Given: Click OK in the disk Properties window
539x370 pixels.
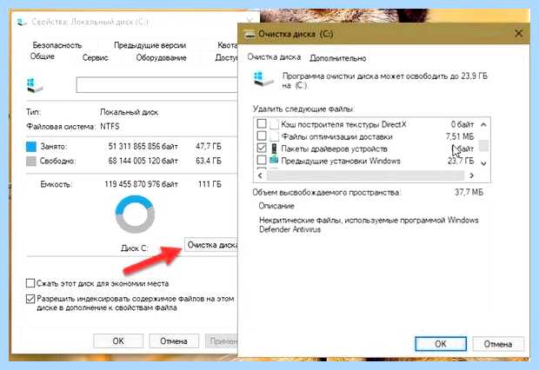Looking at the screenshot, I should 118,340.
